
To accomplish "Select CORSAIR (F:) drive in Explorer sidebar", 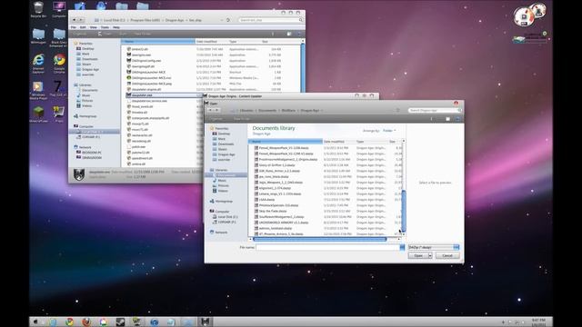I will coord(89,137).
